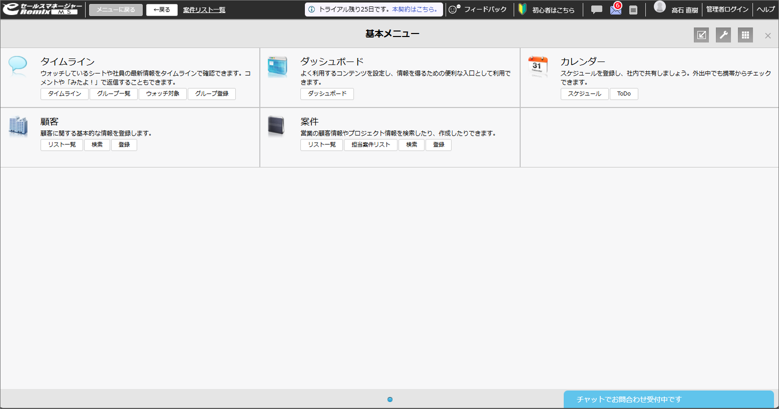Click the grid view icon
Image resolution: width=779 pixels, height=409 pixels.
point(745,35)
